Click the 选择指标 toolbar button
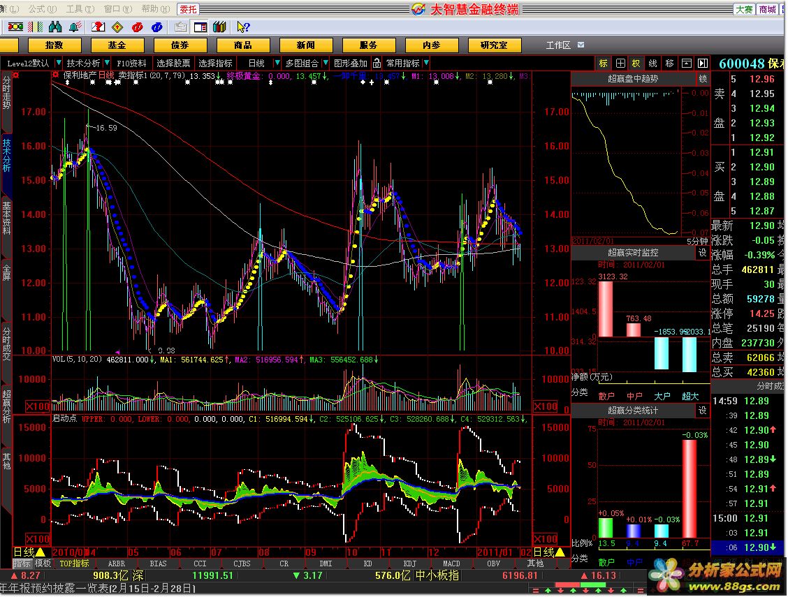 (x=215, y=64)
